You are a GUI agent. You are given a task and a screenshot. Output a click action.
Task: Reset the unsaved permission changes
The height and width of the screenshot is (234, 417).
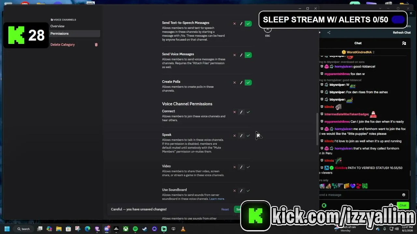pyautogui.click(x=225, y=209)
